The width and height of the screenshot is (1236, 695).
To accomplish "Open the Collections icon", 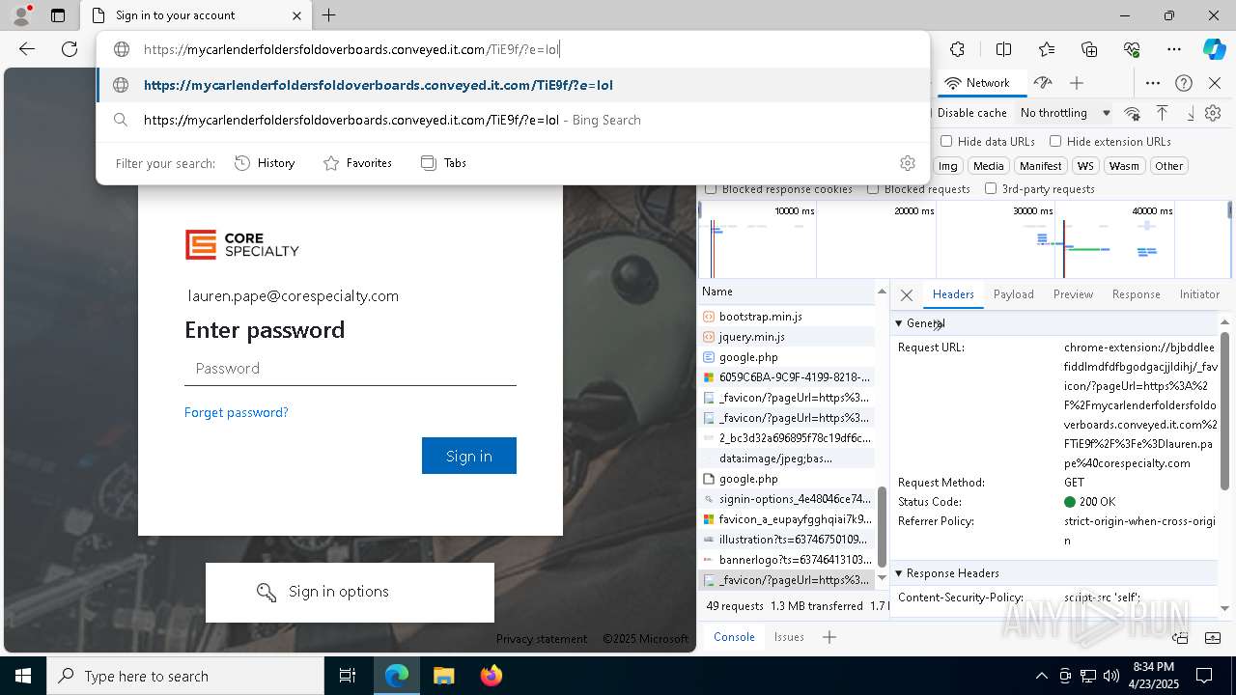I will point(1089,49).
